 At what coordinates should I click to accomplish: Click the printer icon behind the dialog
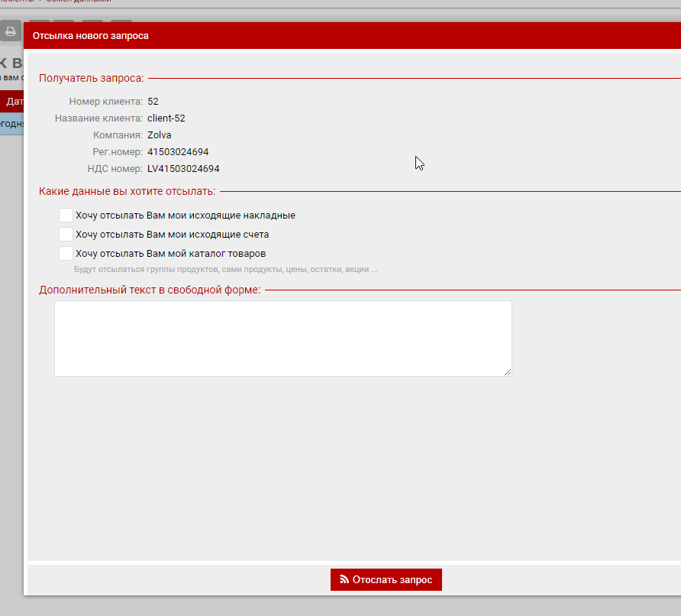[x=10, y=31]
